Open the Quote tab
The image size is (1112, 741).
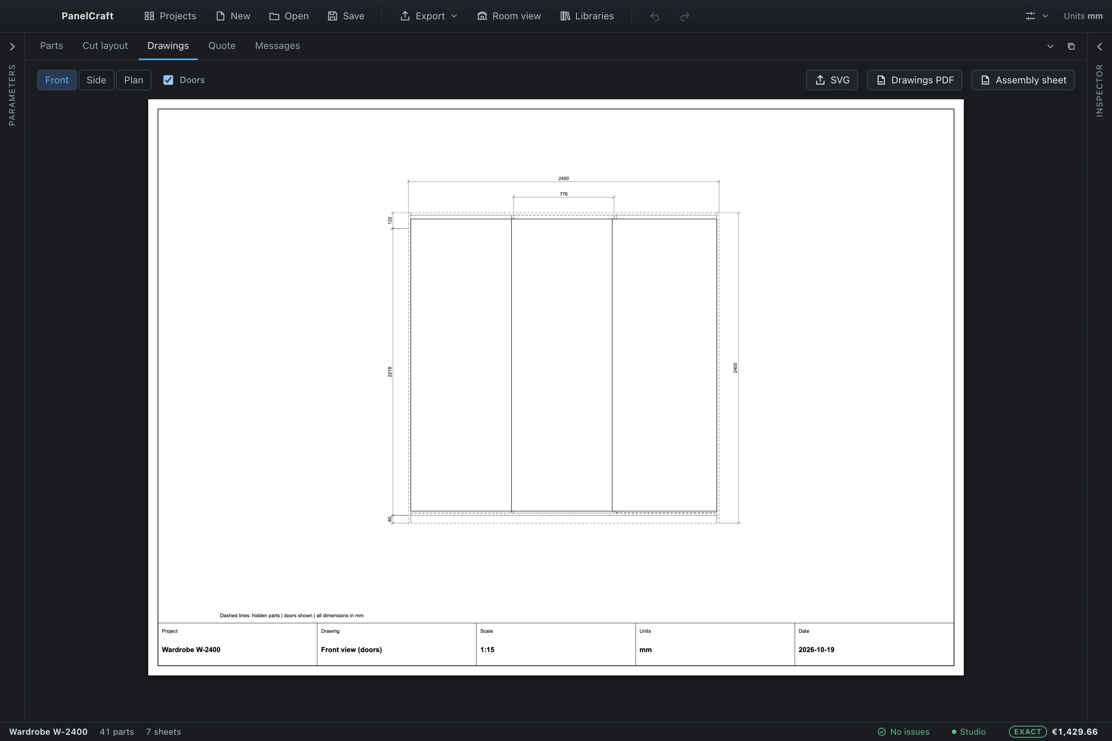pyautogui.click(x=222, y=46)
